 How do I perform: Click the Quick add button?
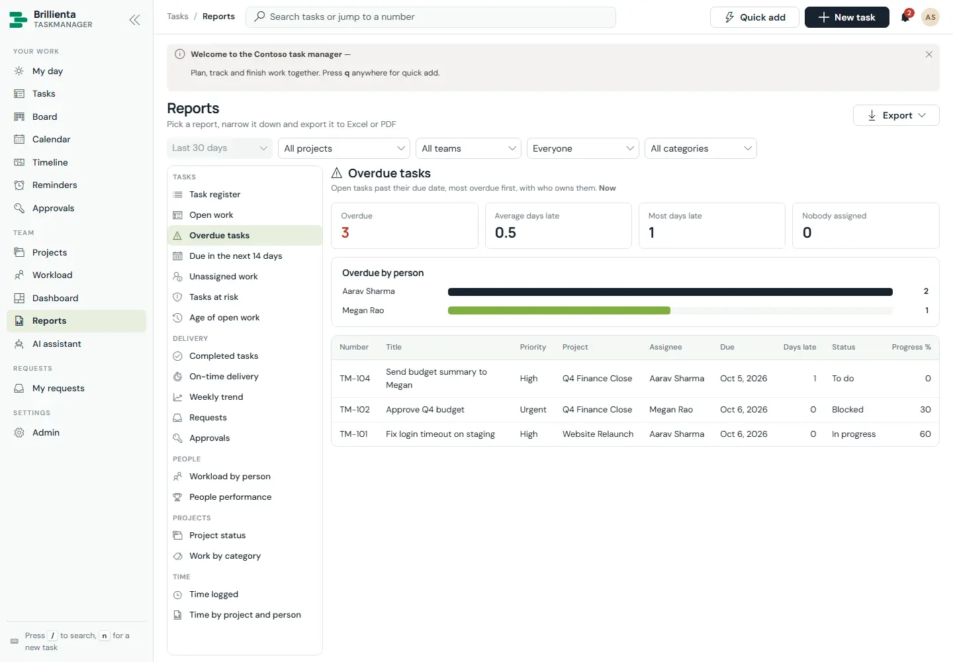pyautogui.click(x=754, y=17)
